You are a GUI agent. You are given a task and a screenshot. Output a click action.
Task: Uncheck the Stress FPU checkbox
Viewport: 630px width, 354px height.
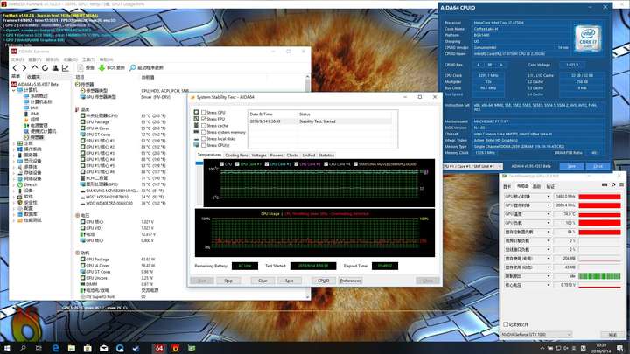point(204,119)
